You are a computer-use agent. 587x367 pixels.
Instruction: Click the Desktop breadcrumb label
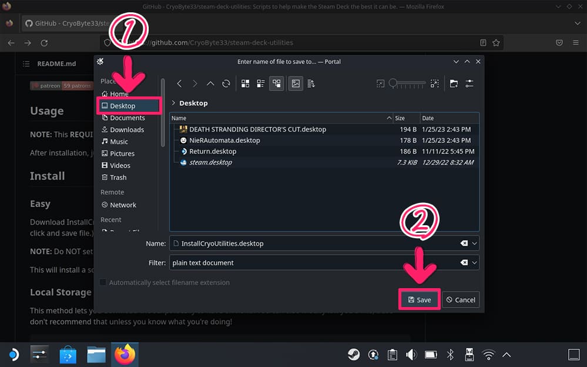pyautogui.click(x=193, y=103)
